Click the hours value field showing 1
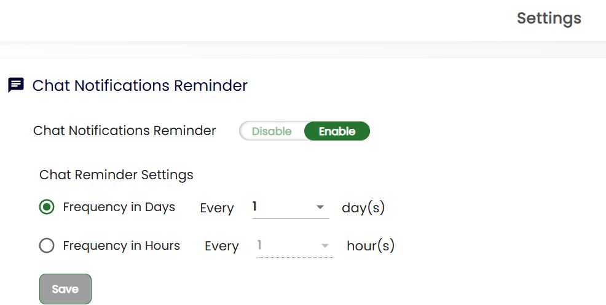The width and height of the screenshot is (606, 305). point(285,246)
